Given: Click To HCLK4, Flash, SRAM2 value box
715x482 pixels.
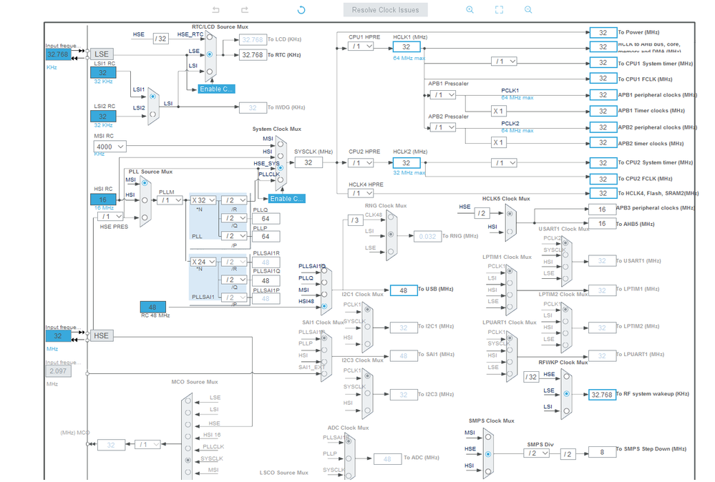Looking at the screenshot, I should point(603,193).
